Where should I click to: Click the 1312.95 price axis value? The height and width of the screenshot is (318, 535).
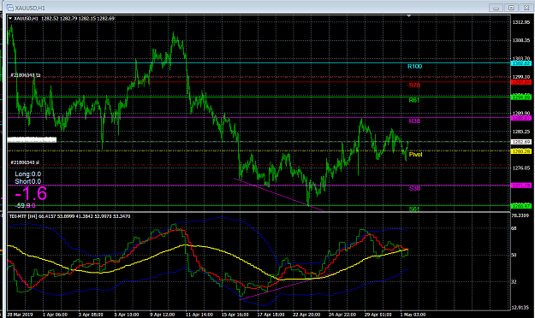pyautogui.click(x=521, y=22)
